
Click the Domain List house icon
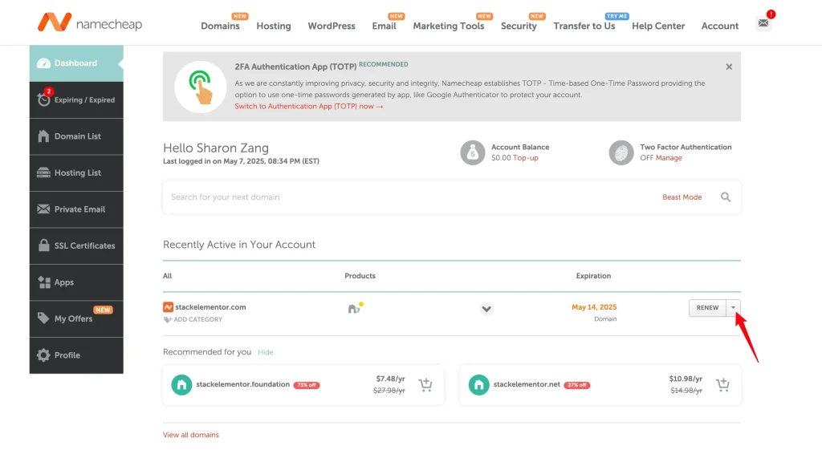tap(43, 136)
